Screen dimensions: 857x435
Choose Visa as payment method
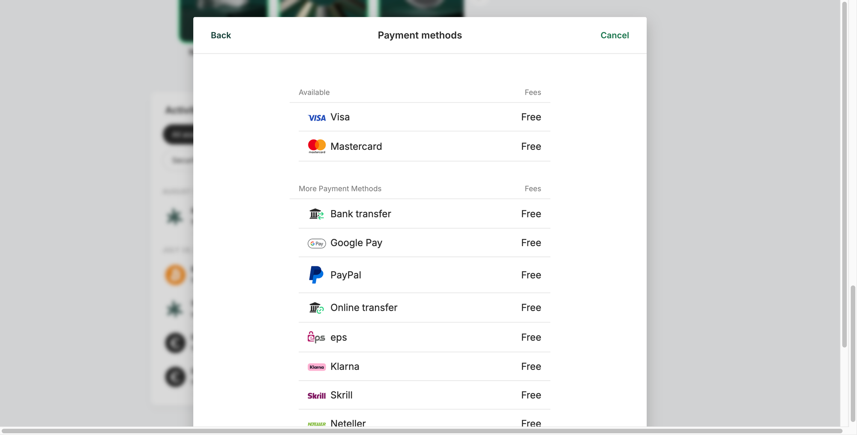pyautogui.click(x=424, y=117)
